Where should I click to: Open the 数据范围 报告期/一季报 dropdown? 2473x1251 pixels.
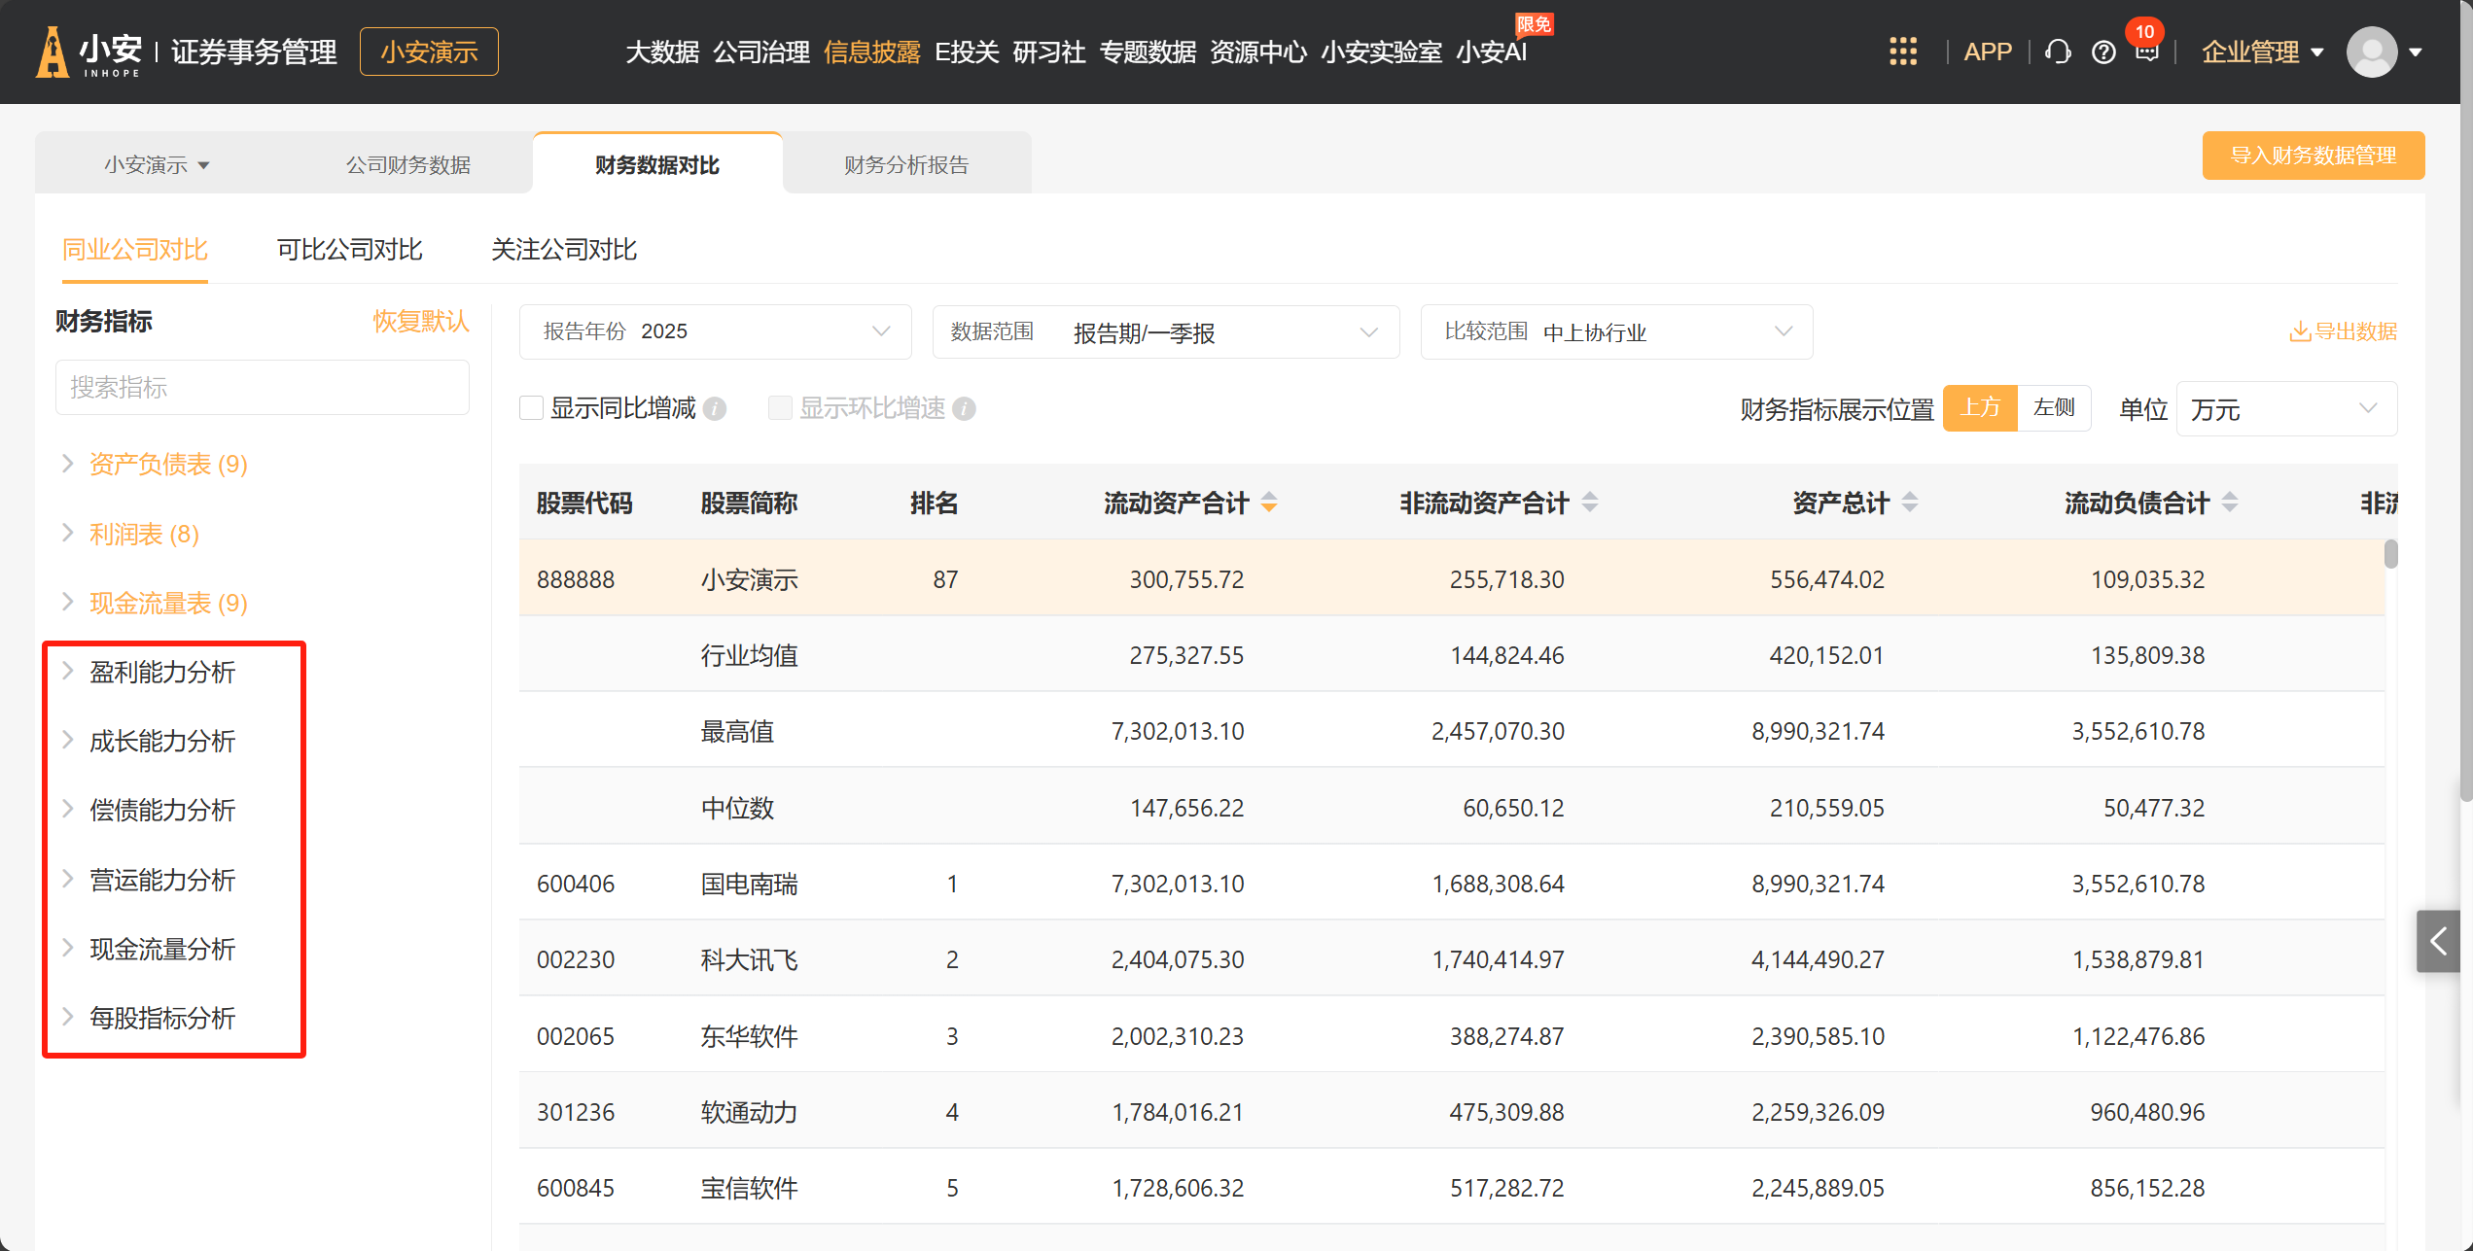(1165, 332)
